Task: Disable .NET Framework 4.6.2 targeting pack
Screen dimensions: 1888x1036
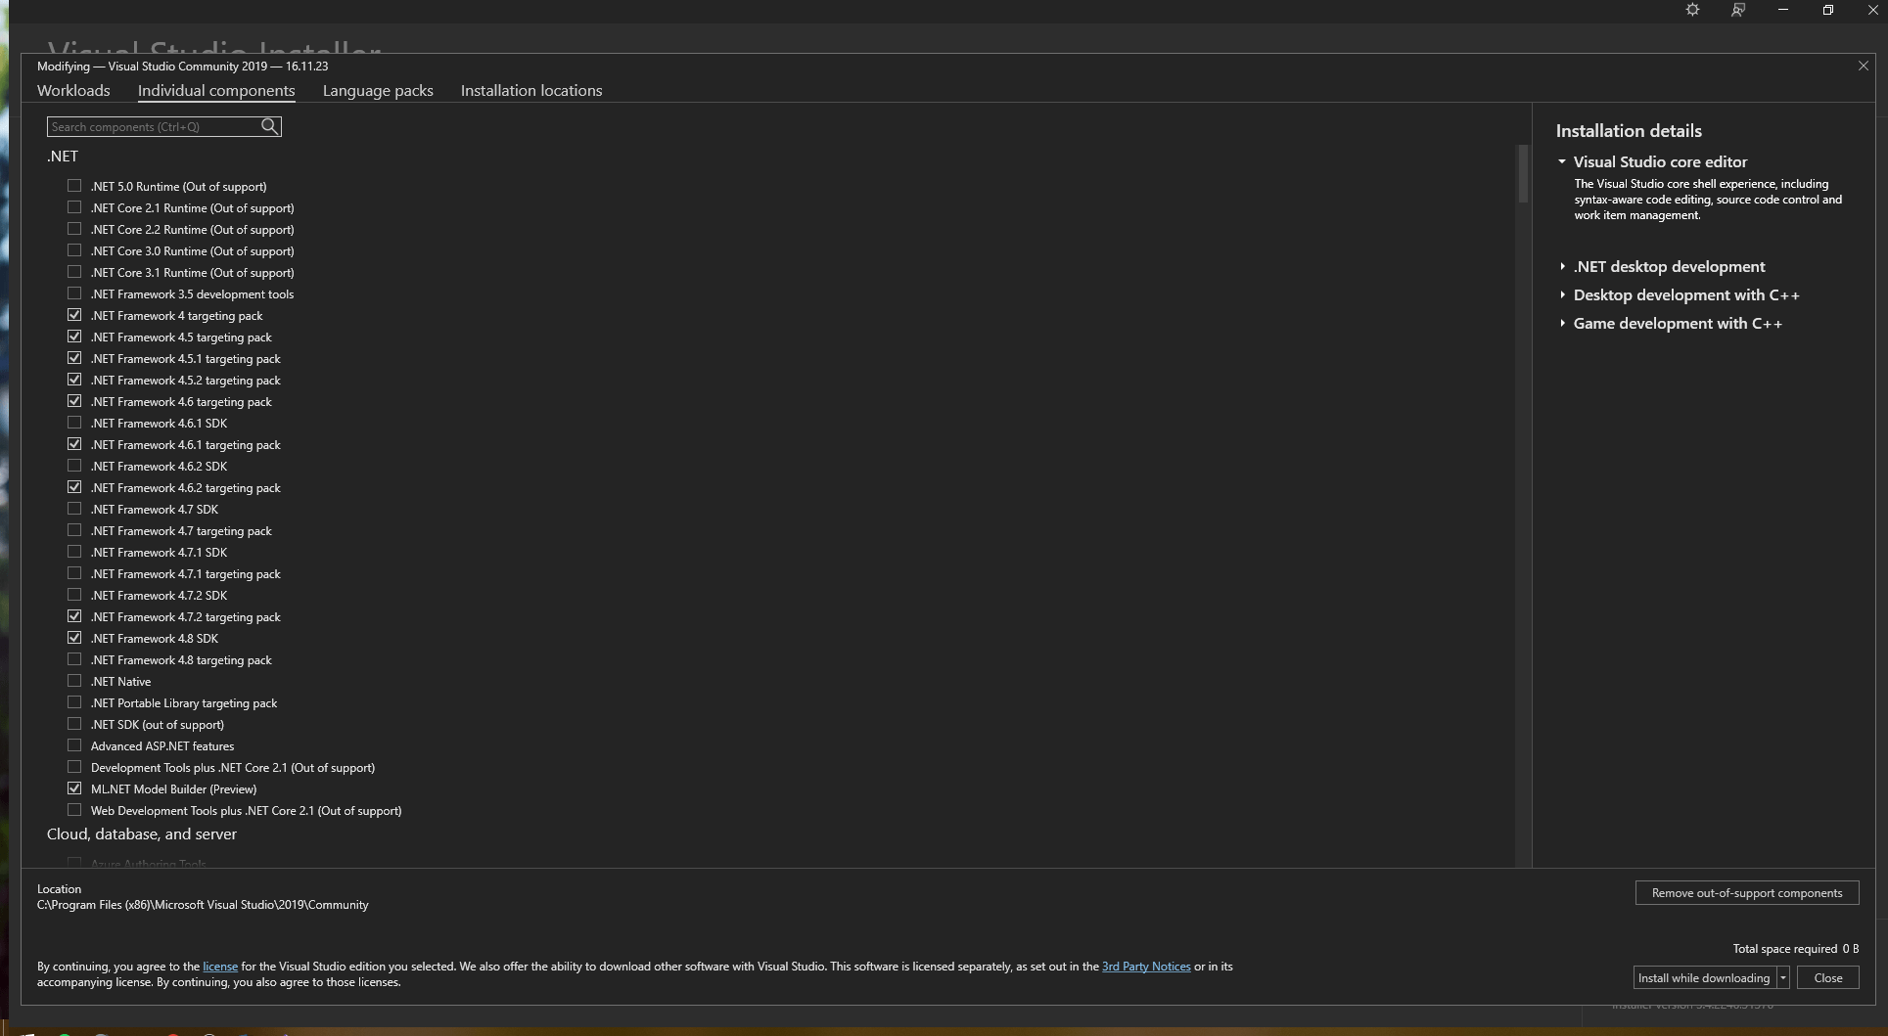Action: (x=74, y=487)
